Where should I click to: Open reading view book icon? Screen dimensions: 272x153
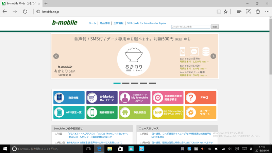[219, 12]
